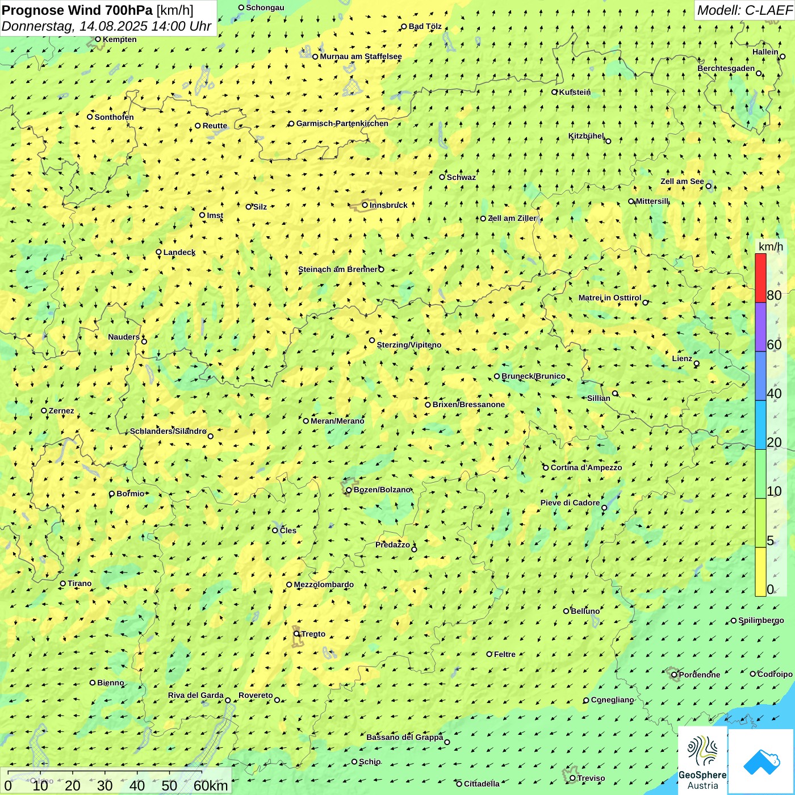Click the 'km/h' legend unit label
The height and width of the screenshot is (795, 795).
pyautogui.click(x=771, y=246)
